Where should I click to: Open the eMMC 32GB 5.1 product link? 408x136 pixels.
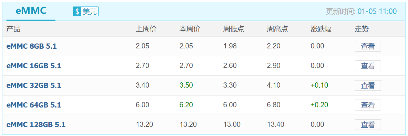pos(34,85)
